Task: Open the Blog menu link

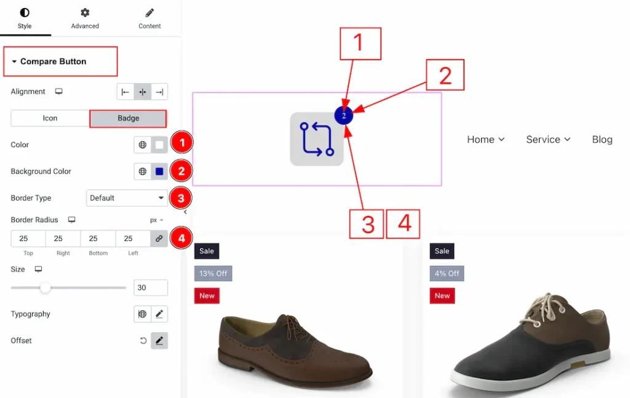Action: point(602,140)
